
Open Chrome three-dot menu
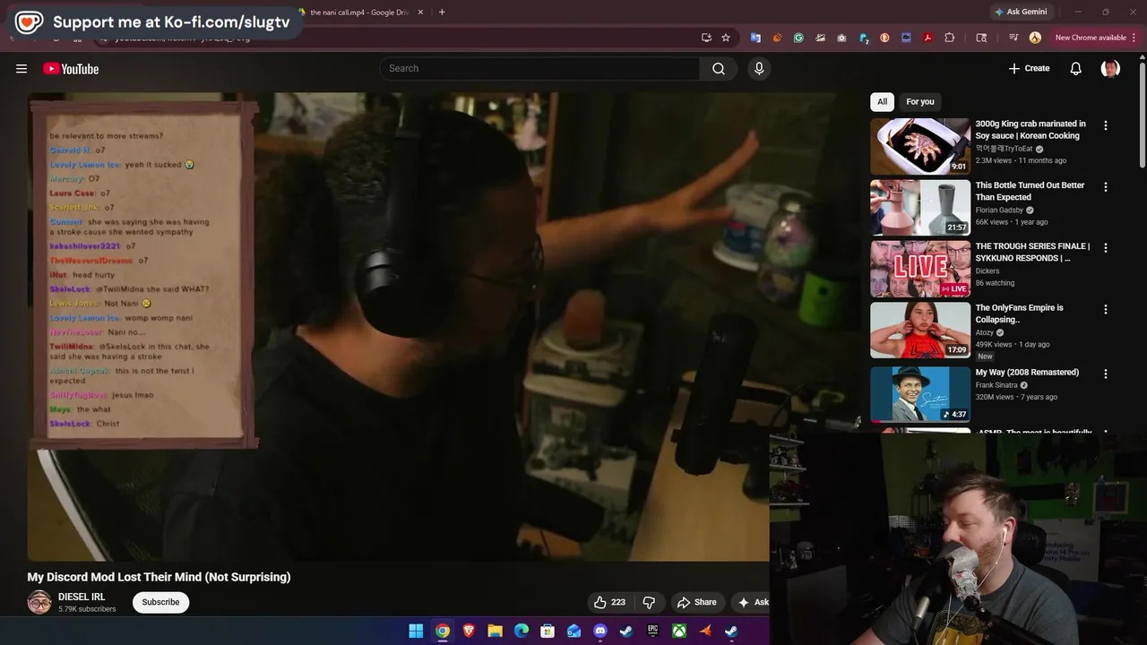point(1134,38)
